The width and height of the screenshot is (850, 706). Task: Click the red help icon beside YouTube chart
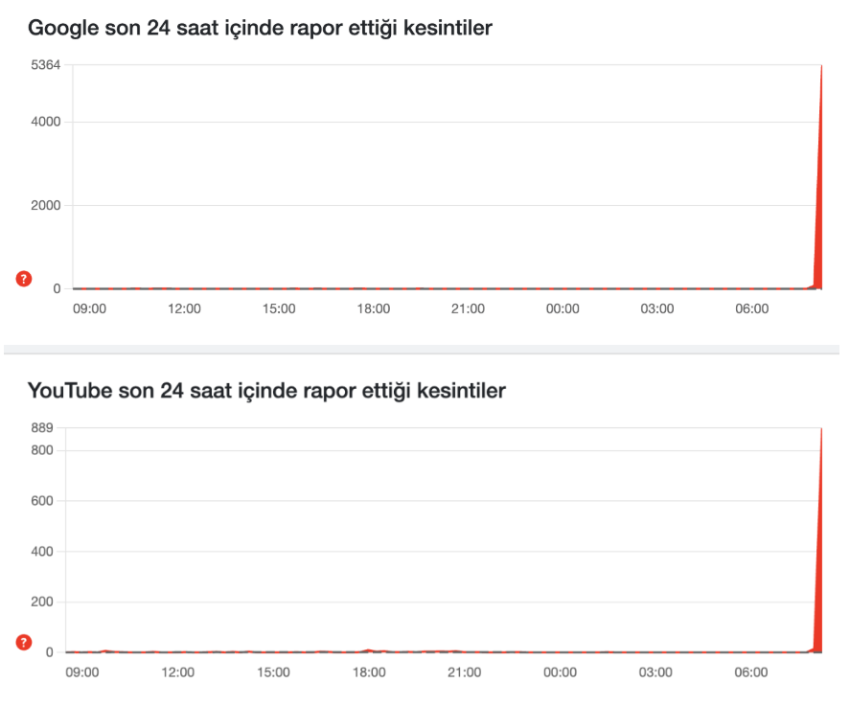[25, 643]
